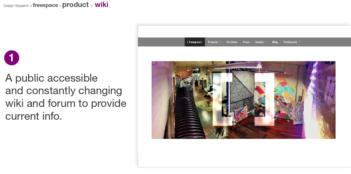
Task: Select the [ freespace ] home tab
Action: [195, 42]
